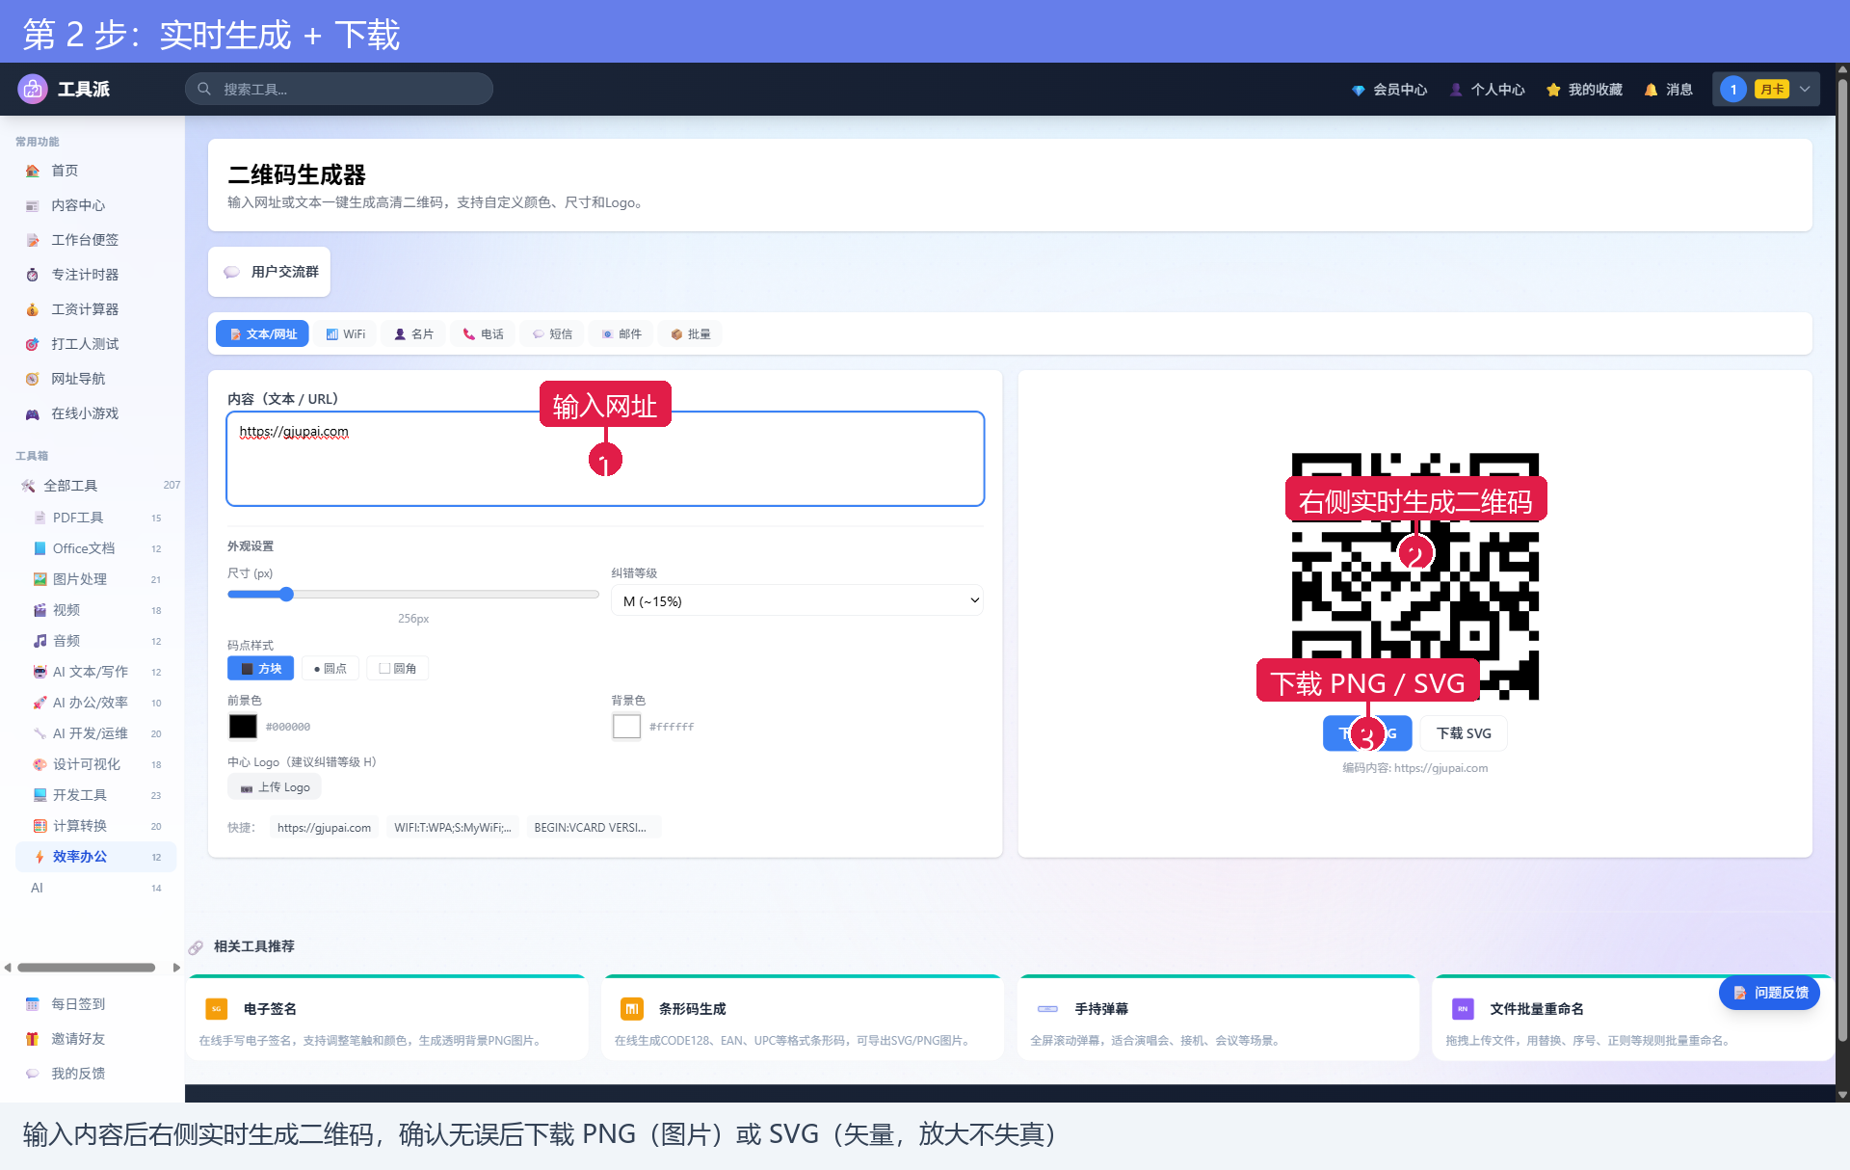Click the PDF工具 file icon
The height and width of the screenshot is (1170, 1850).
pyautogui.click(x=40, y=518)
